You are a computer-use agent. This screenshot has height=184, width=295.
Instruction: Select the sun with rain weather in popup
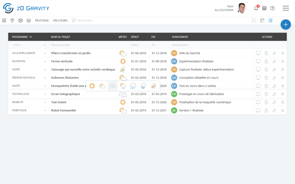123,86
